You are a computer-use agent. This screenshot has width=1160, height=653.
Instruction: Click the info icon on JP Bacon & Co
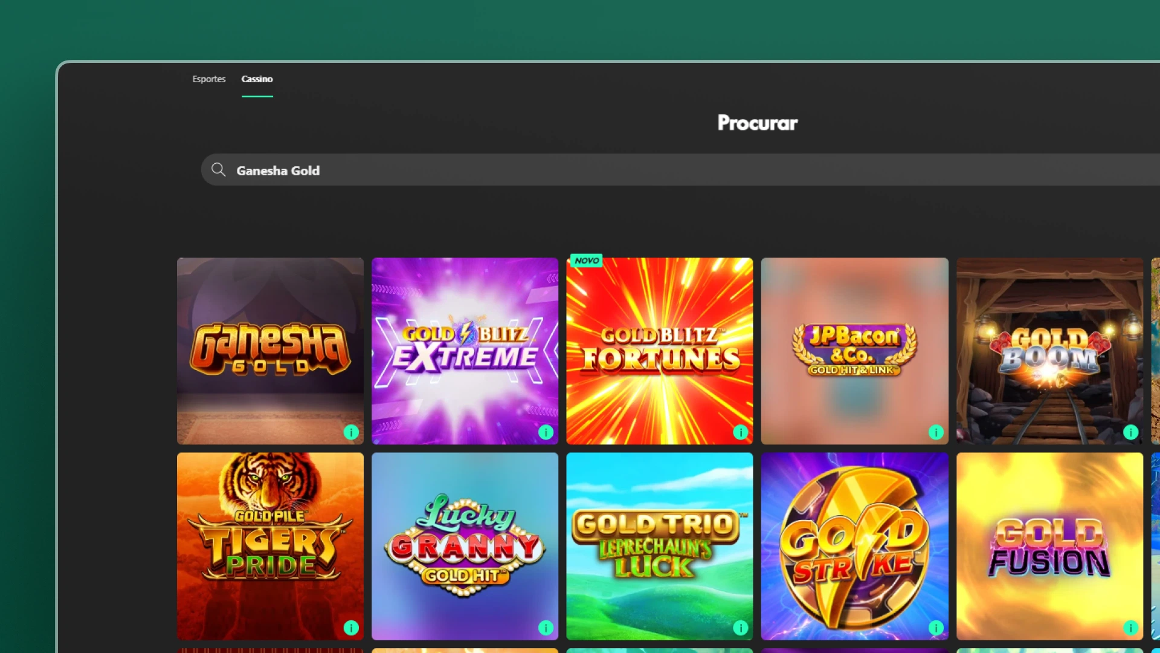click(x=936, y=432)
